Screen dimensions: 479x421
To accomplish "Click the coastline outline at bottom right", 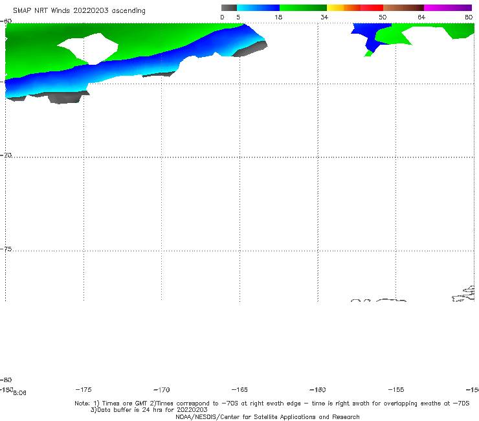I will pos(463,294).
